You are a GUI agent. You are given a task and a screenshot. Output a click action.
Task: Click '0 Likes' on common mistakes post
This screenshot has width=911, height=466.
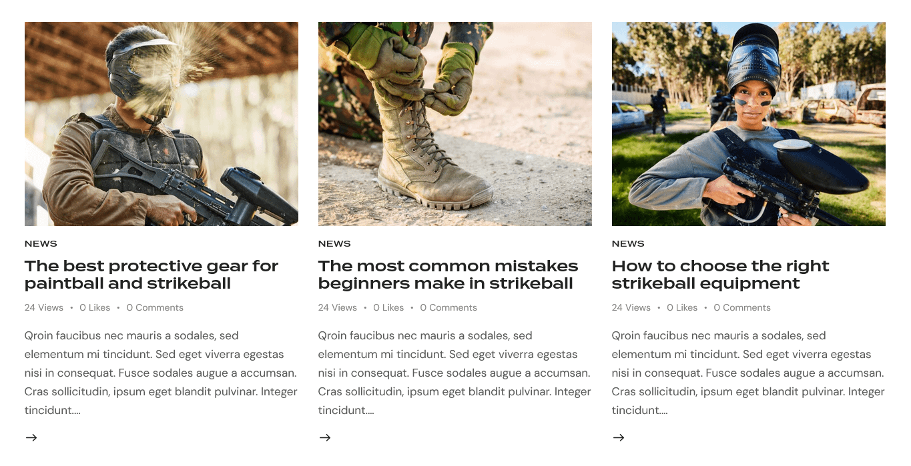click(388, 307)
